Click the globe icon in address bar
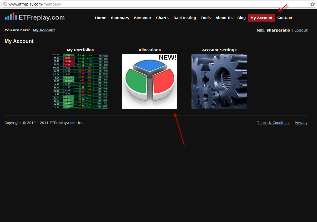The width and height of the screenshot is (317, 222). pos(5,4)
